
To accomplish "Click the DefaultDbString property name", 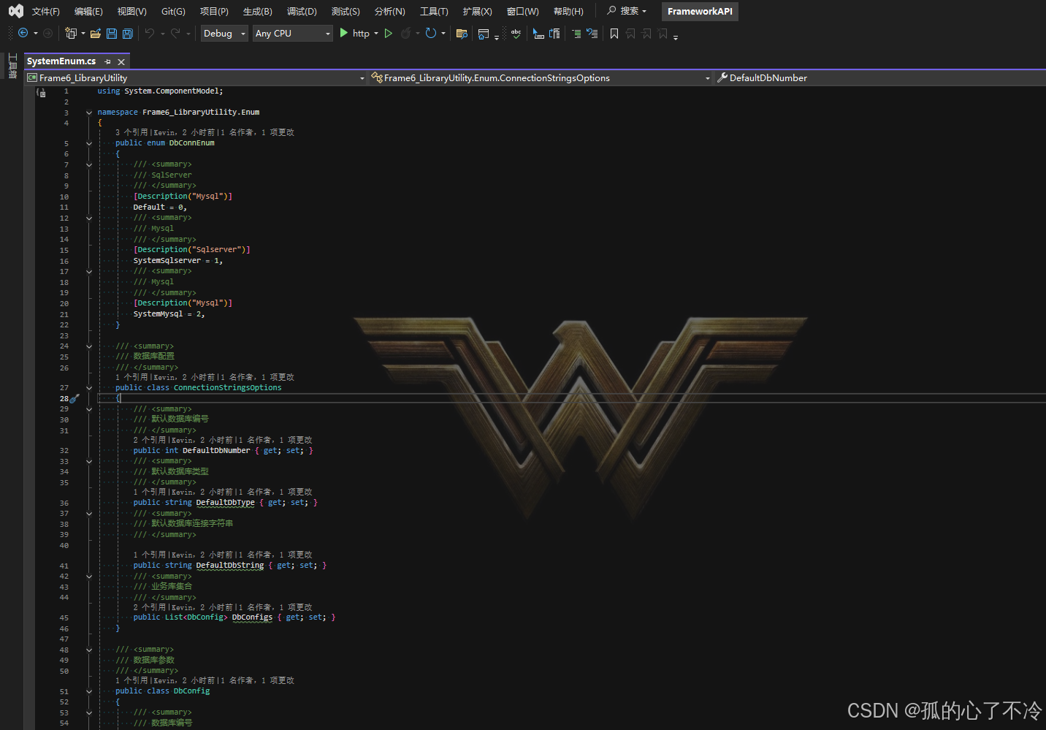I will 230,566.
